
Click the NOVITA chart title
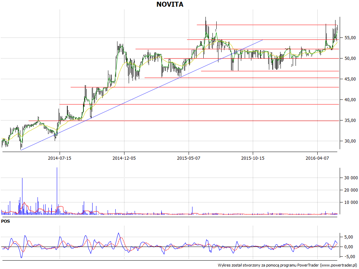[170, 4]
